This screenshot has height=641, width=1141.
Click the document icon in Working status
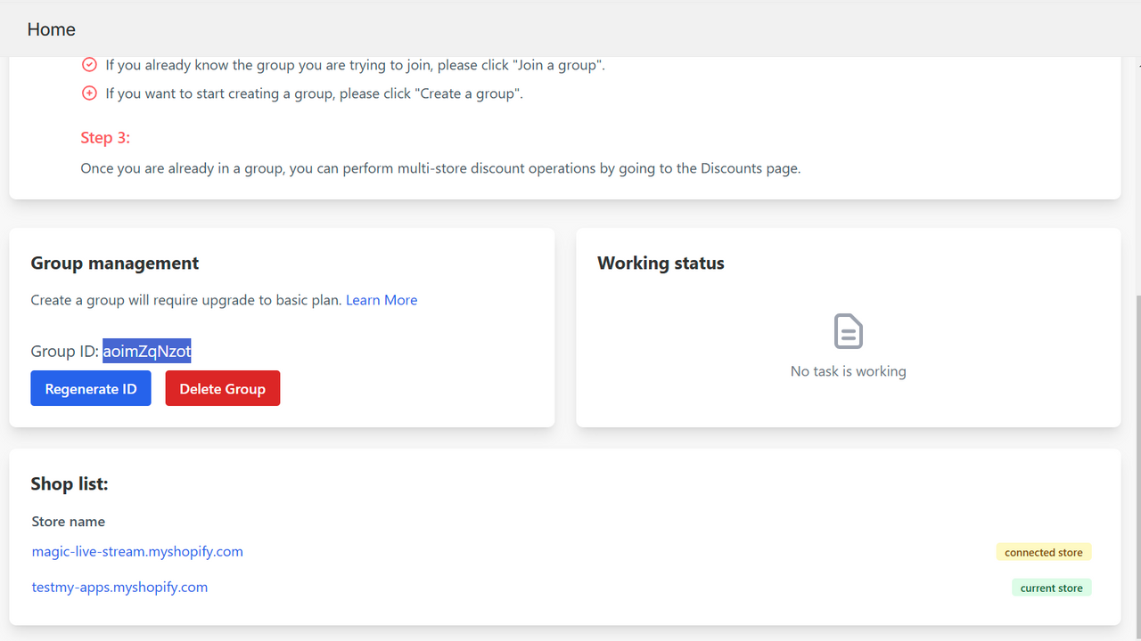coord(848,331)
